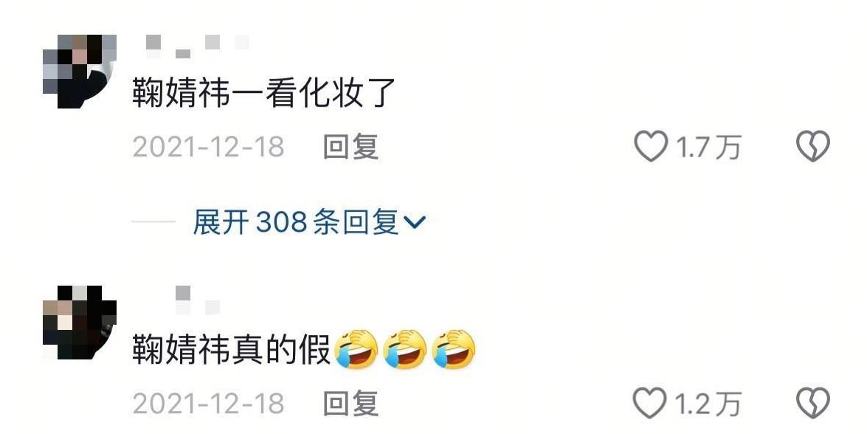Image resolution: width=867 pixels, height=434 pixels.
Task: Click the second comment's 2021-12-18 date
Action: pyautogui.click(x=209, y=404)
